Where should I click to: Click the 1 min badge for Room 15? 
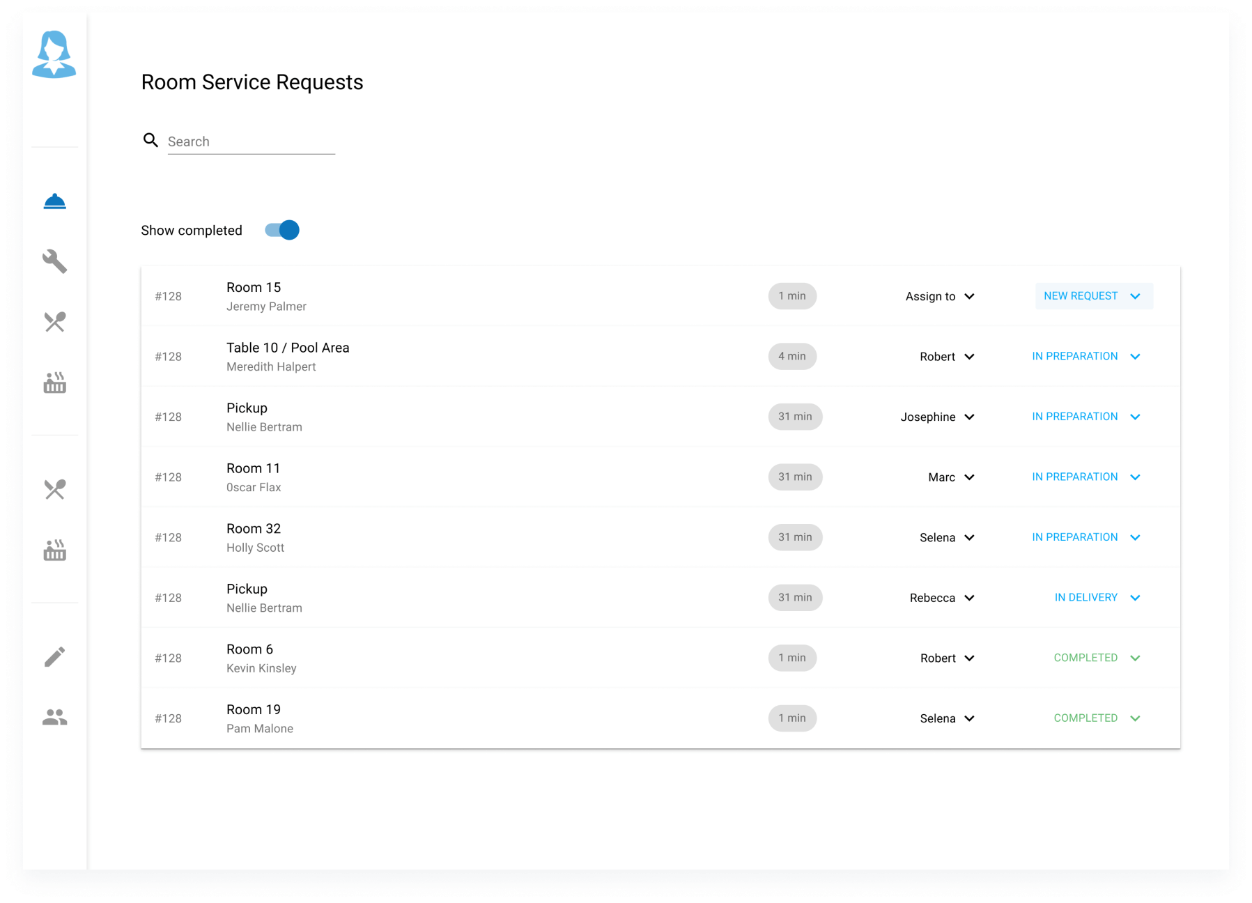[792, 296]
